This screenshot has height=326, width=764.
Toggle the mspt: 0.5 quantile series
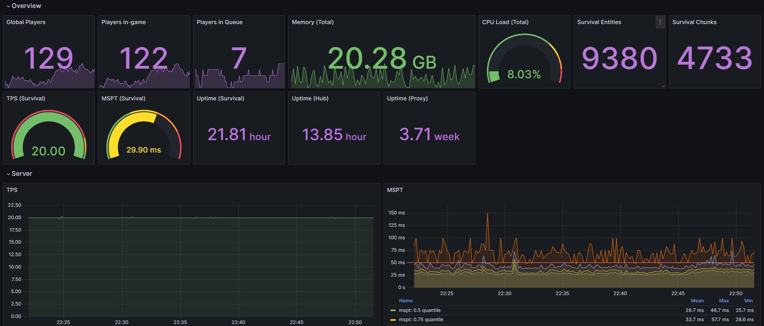(x=420, y=310)
